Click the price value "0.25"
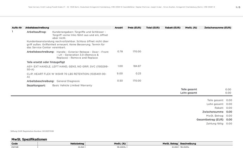 138,73
